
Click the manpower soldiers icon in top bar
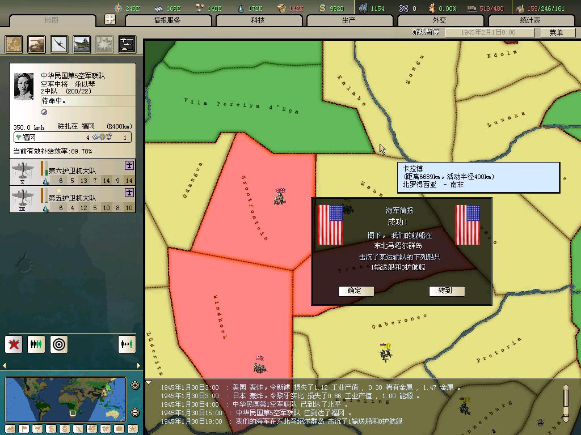point(363,8)
